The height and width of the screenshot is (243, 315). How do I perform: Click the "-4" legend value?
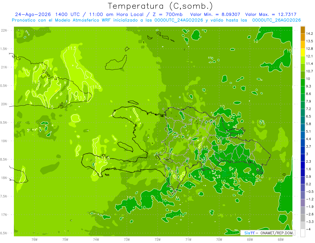coord(308,229)
